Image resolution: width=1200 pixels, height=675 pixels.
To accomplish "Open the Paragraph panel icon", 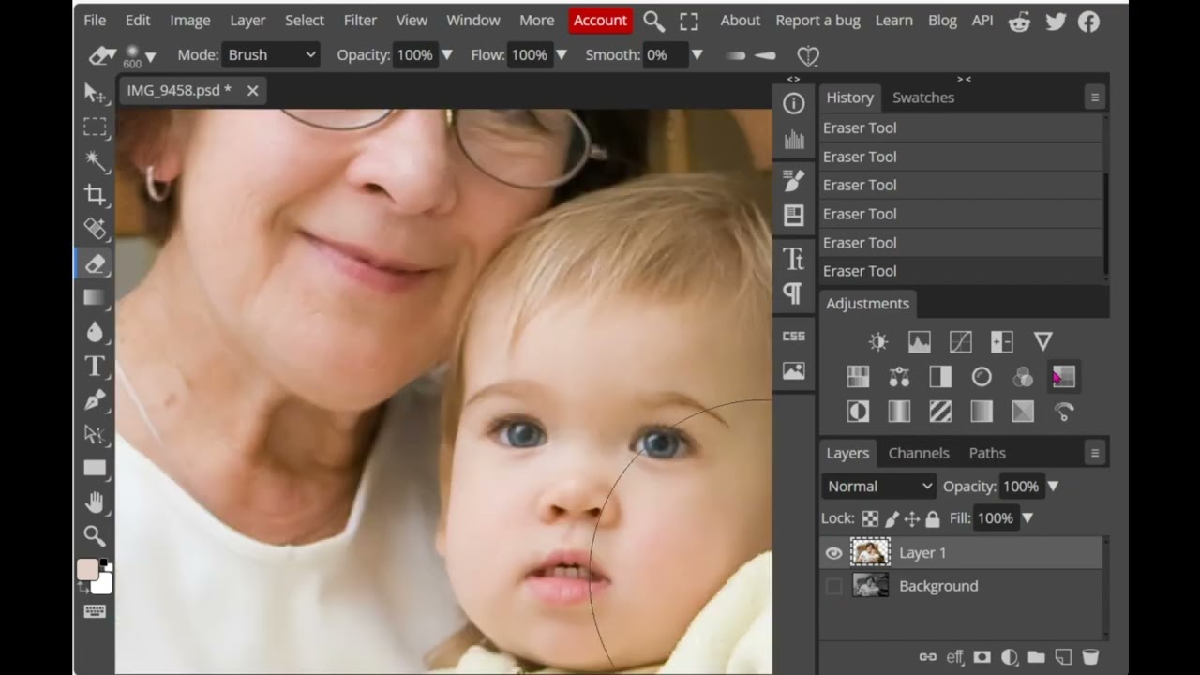I will tap(794, 293).
